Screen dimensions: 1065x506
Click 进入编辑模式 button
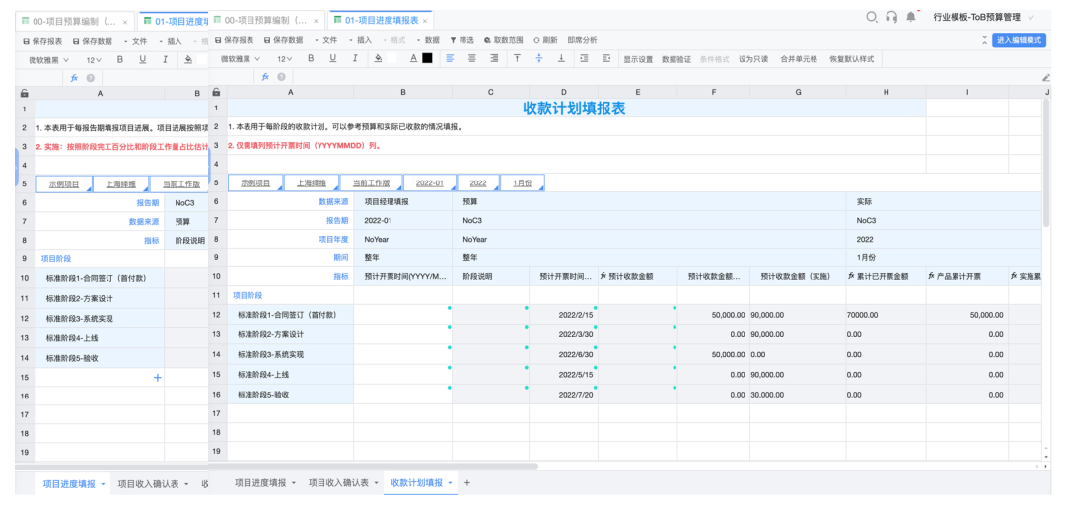click(1019, 40)
